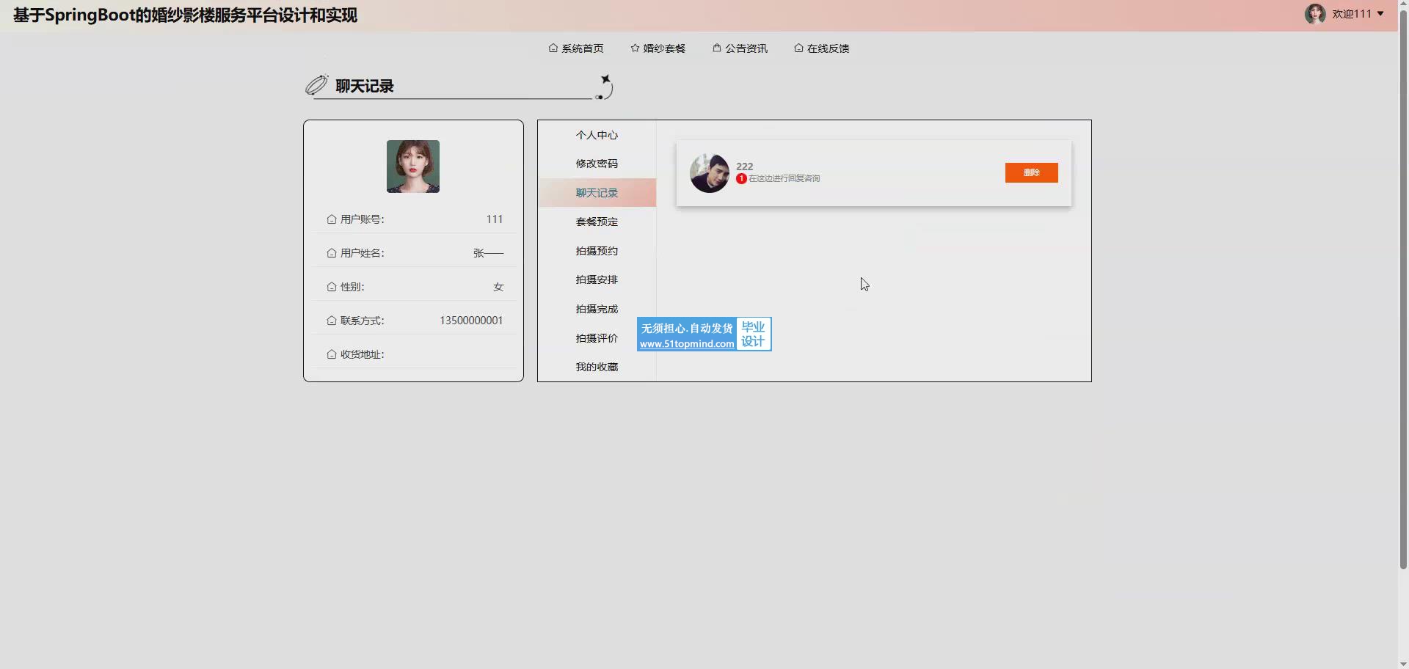The image size is (1409, 669).
Task: Click the home icon beside 系统首页
Action: coord(553,48)
